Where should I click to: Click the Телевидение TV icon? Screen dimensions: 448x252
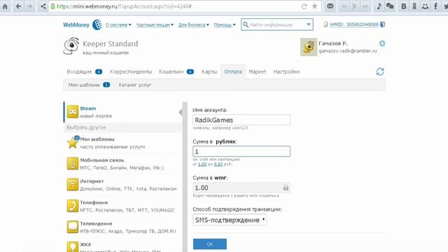[73, 227]
